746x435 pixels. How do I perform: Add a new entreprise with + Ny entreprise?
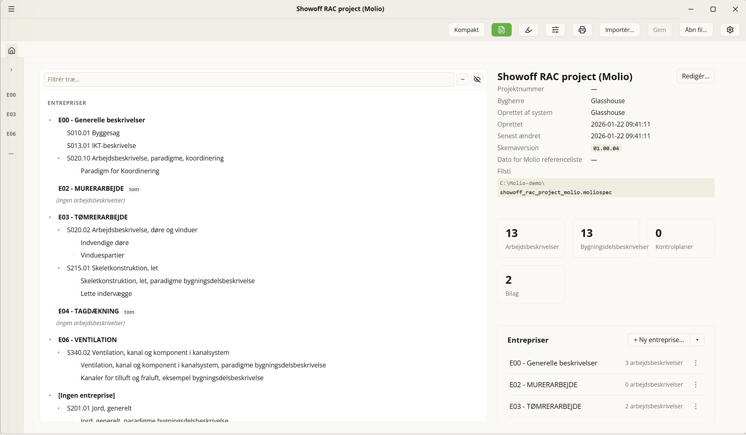click(x=659, y=340)
